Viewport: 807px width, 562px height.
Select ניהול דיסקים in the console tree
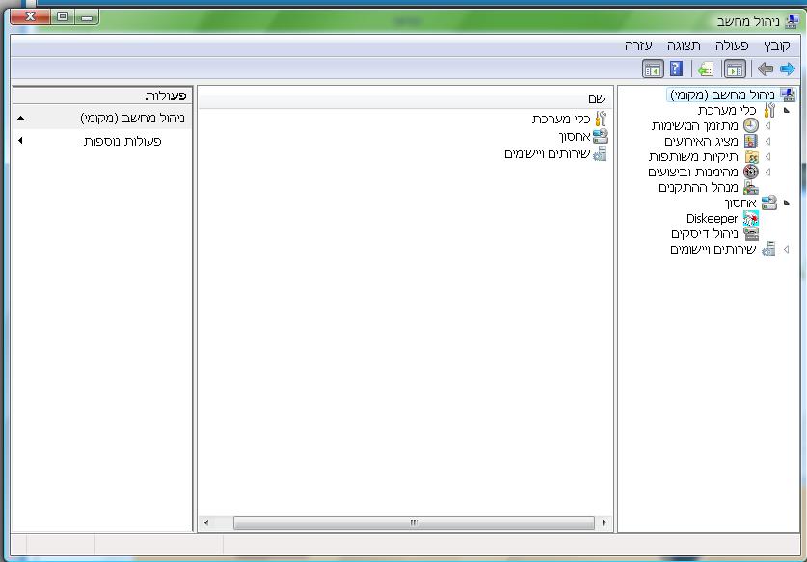(705, 233)
